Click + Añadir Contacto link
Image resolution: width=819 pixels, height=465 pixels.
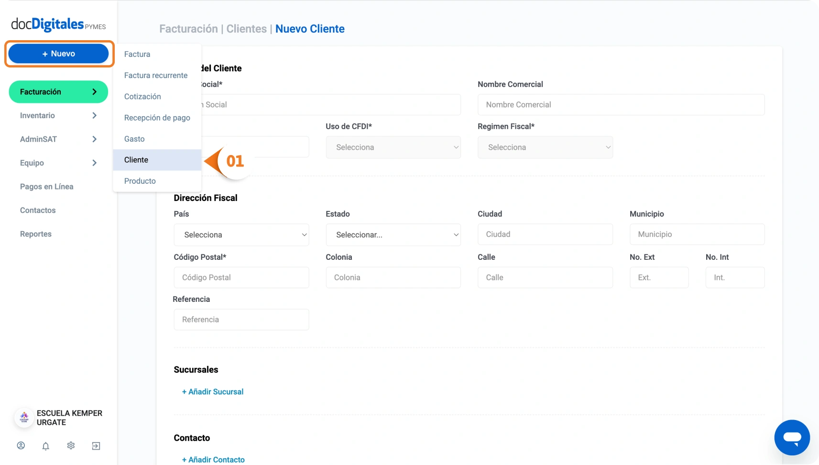click(213, 460)
